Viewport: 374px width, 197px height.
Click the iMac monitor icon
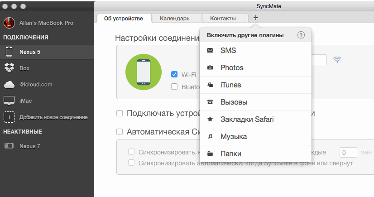click(9, 101)
